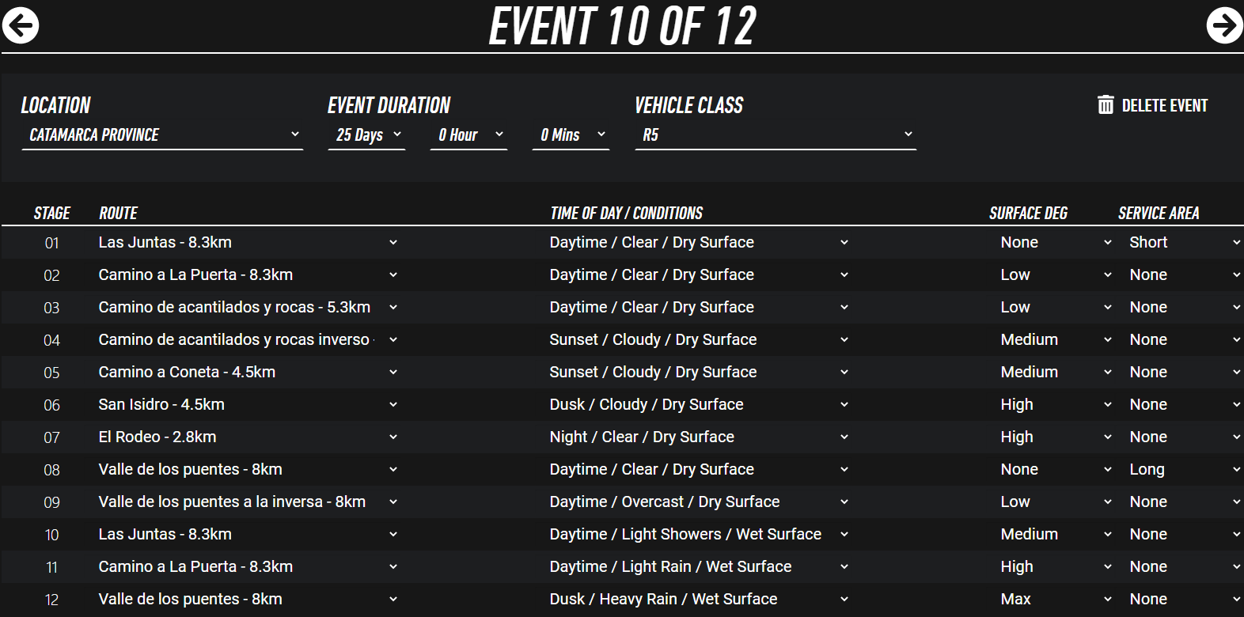
Task: Open the R5 vehicle class dropdown
Action: (x=776, y=135)
